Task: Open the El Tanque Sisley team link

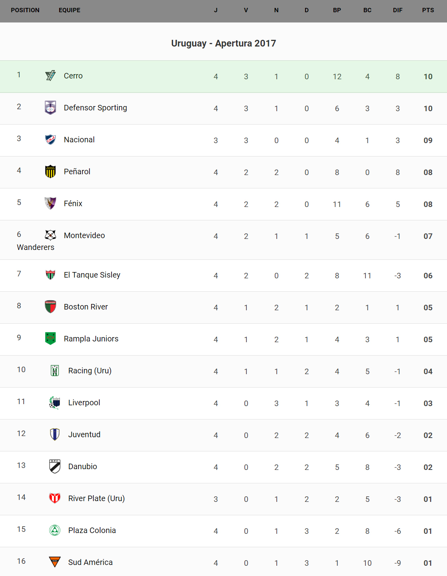Action: 92,275
